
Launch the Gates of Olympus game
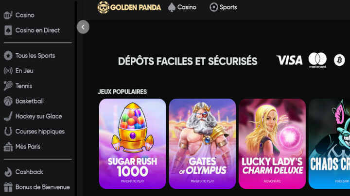(202, 144)
